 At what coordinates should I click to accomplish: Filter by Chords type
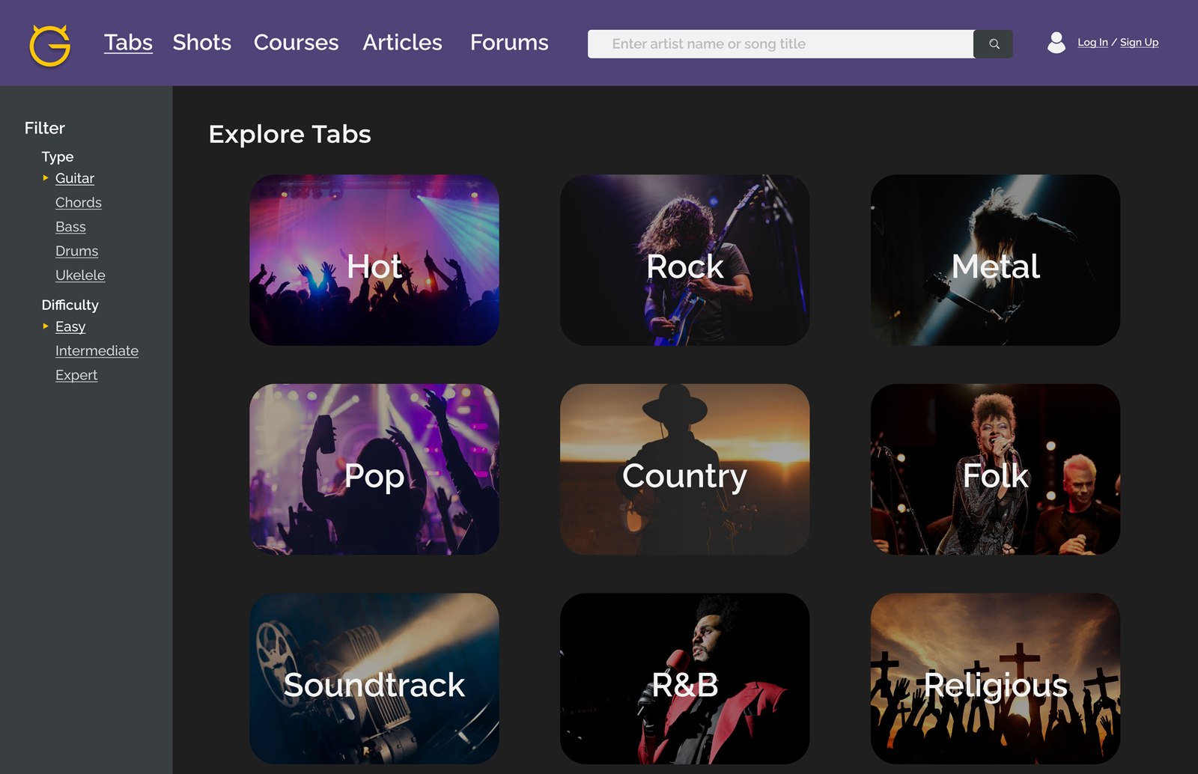coord(79,203)
